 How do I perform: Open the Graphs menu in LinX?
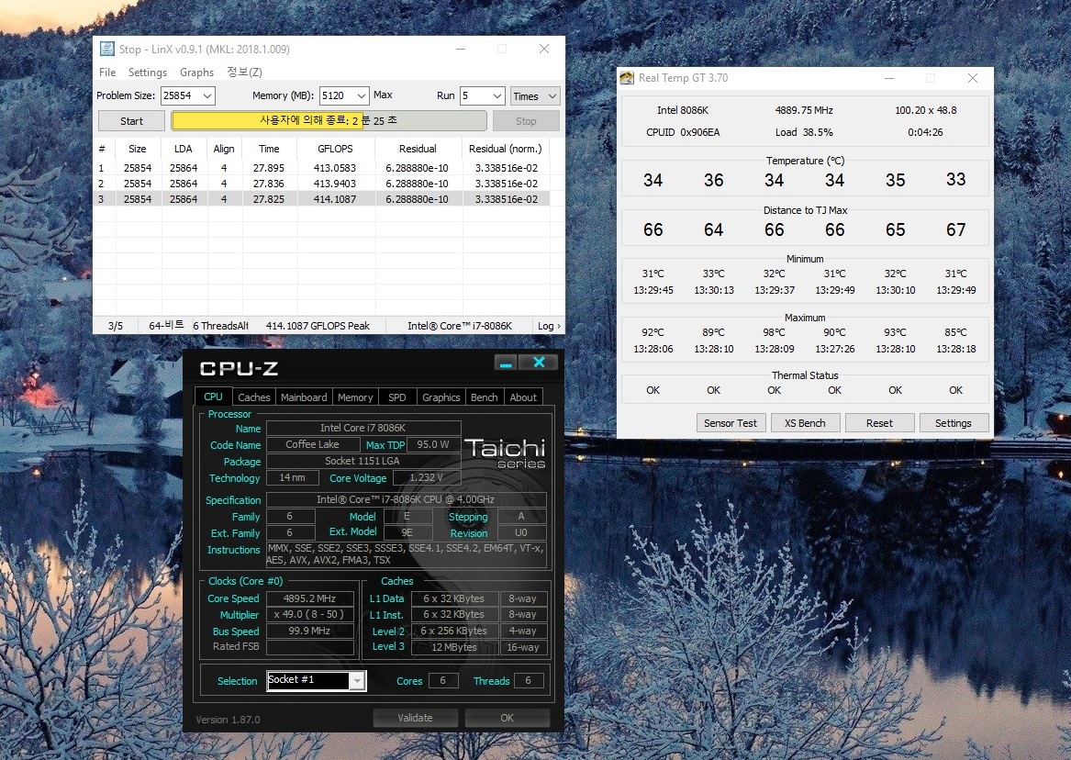coord(196,73)
